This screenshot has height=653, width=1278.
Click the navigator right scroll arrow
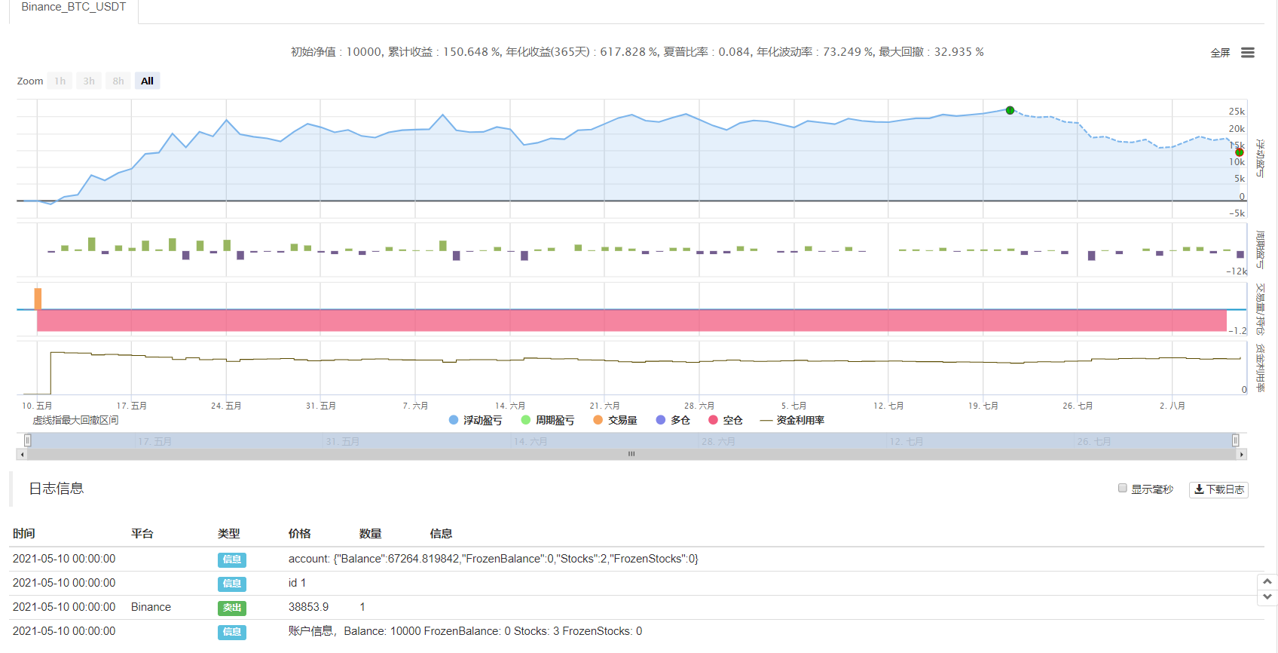1241,455
